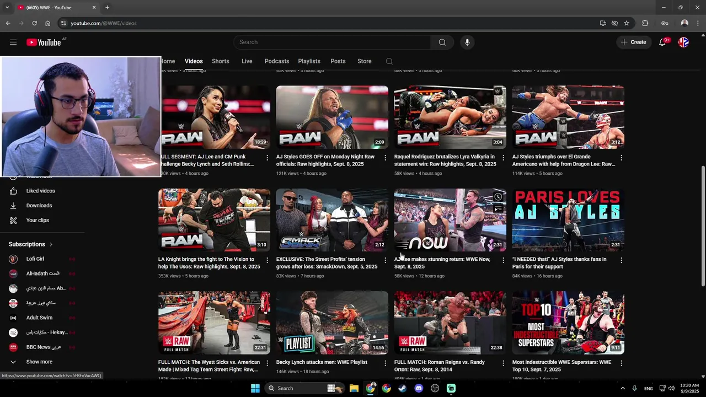Open the Roman Reigns vs. Randy Orton thumbnail
This screenshot has width=706, height=397.
pyautogui.click(x=450, y=323)
